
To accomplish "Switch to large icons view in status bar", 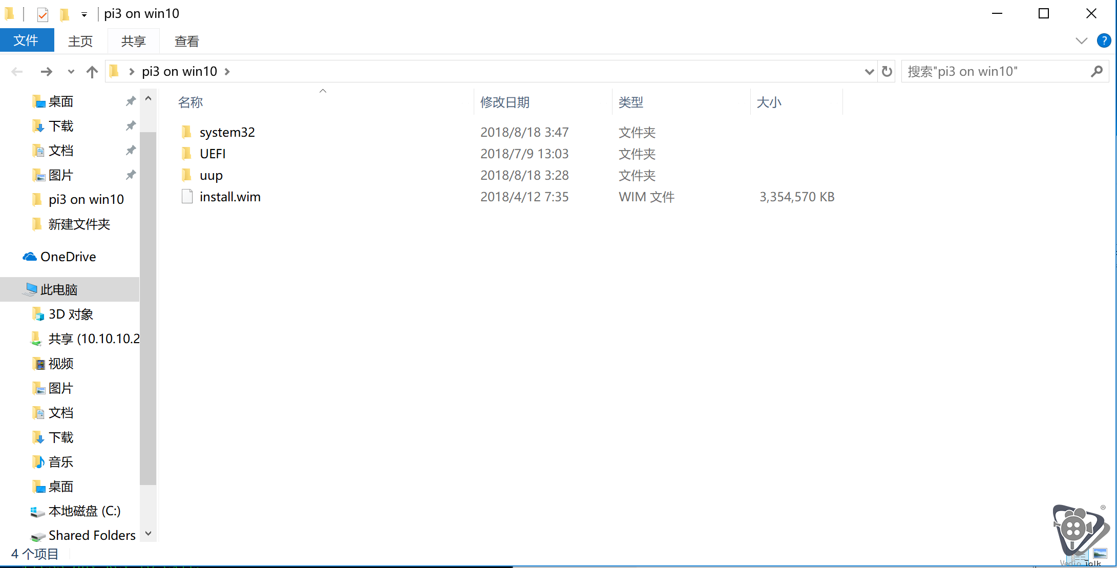I will 1100,554.
